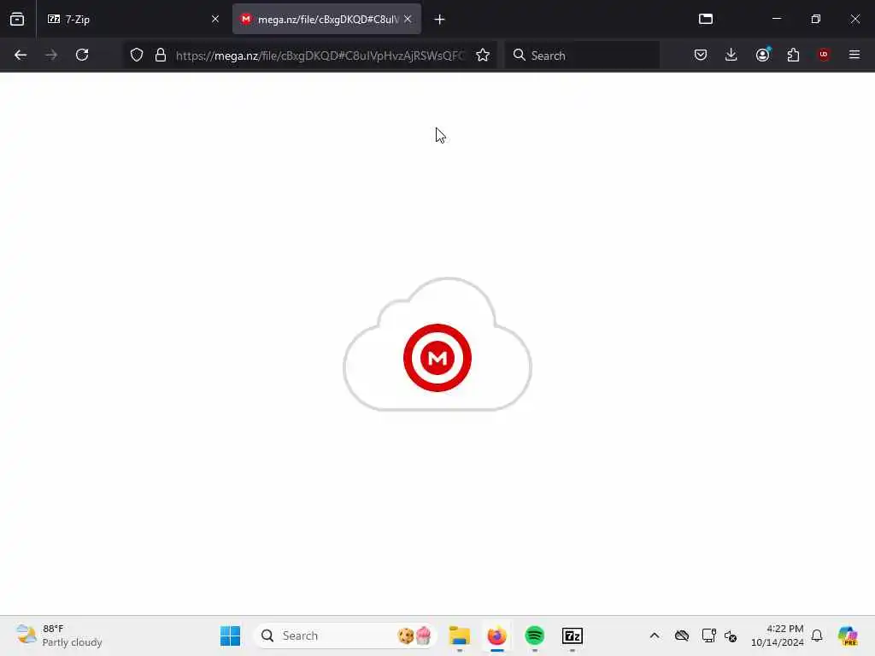Show hidden system tray icons

(655, 635)
